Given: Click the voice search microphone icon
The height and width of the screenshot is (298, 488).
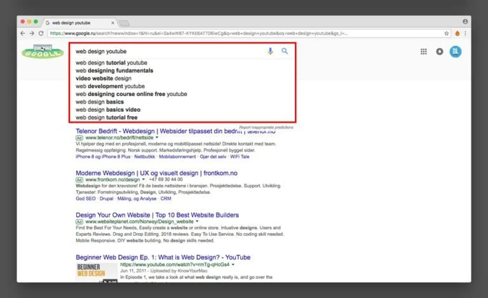Looking at the screenshot, I should pos(271,51).
